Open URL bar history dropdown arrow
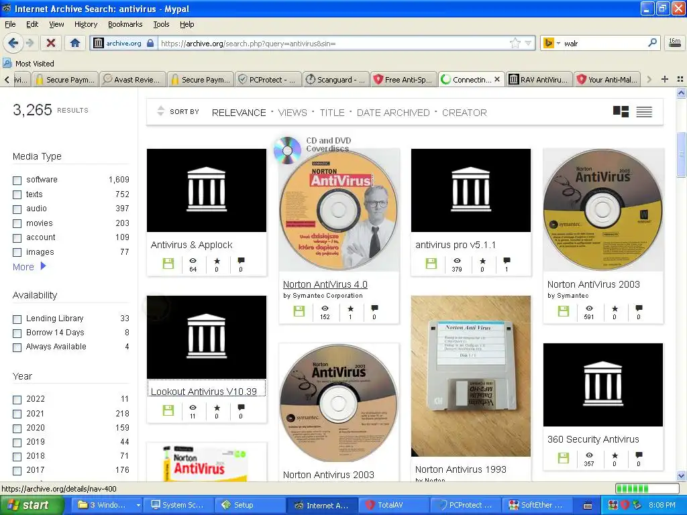This screenshot has height=515, width=687. 529,43
